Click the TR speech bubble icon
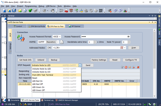 [120, 10]
